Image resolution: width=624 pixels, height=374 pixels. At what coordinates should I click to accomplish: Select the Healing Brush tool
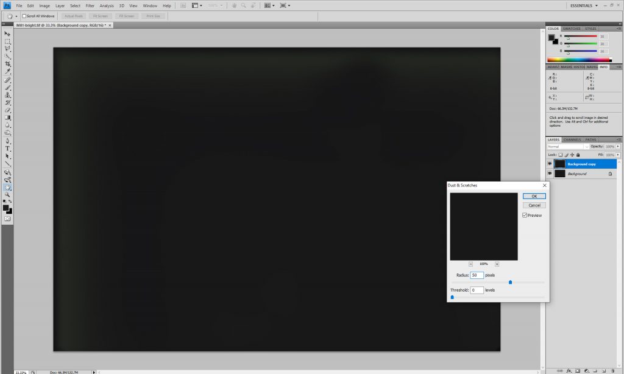7,80
